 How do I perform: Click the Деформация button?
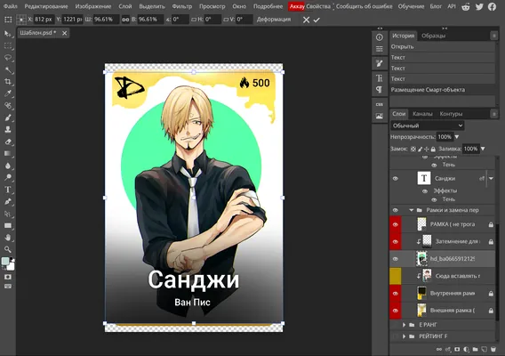pos(274,20)
